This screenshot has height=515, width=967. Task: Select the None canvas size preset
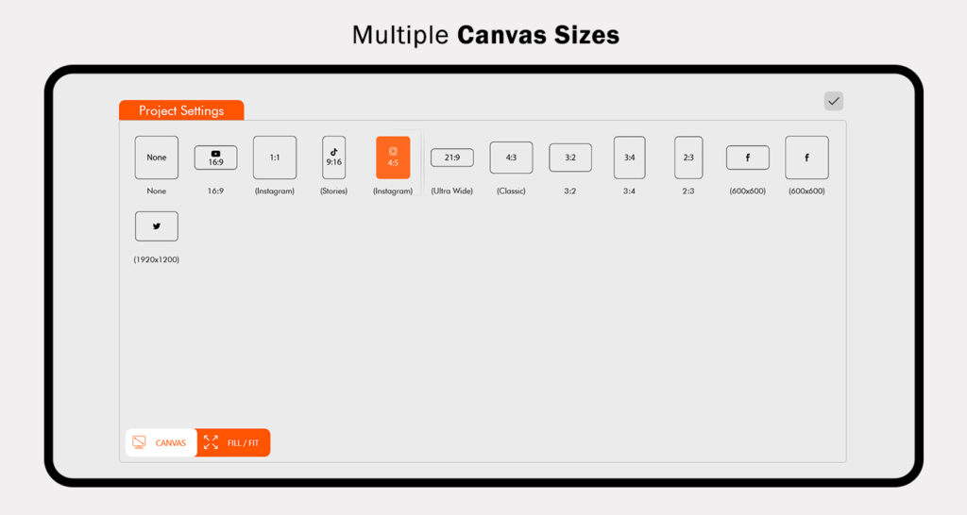[x=156, y=158]
